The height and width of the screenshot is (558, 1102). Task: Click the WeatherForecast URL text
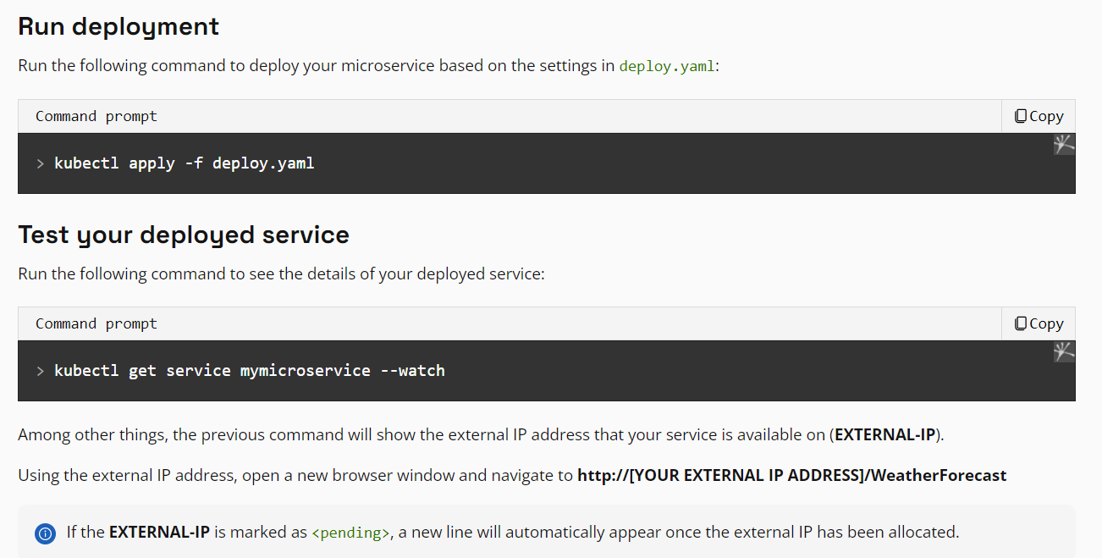791,475
